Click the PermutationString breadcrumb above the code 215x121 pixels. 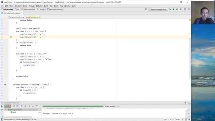click(16, 17)
